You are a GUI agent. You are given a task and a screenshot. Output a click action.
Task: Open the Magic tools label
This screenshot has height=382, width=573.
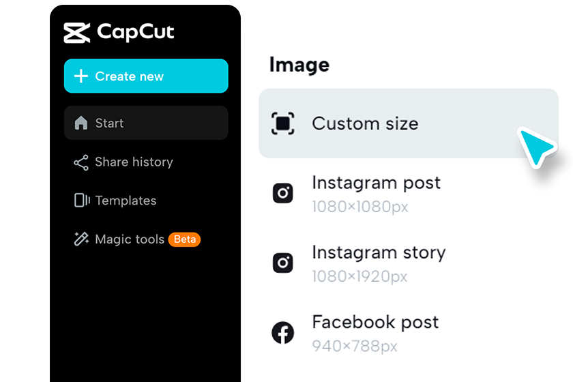coord(130,239)
